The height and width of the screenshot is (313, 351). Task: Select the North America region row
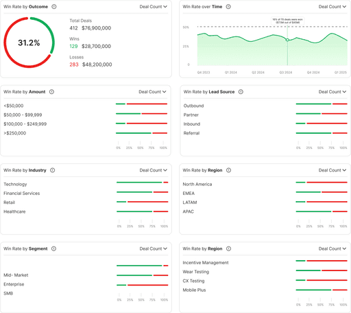265,184
